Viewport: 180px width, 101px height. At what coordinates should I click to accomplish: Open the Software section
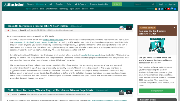(80, 4)
